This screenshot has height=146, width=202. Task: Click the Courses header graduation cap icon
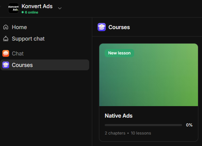(102, 27)
